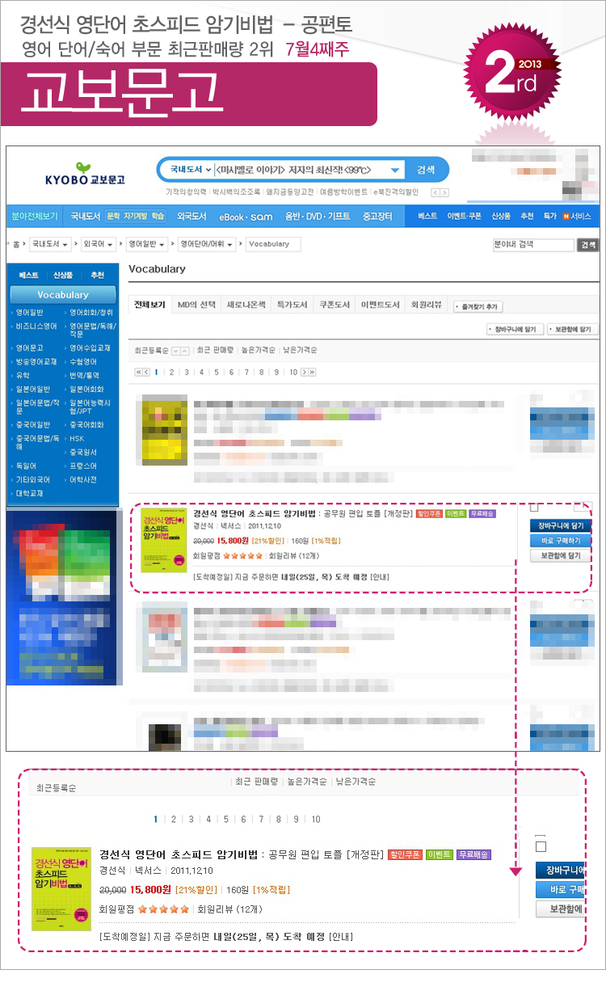Open the 비즈니스영어 sidebar category
Viewport: 606px width, 991px height.
coord(35,326)
